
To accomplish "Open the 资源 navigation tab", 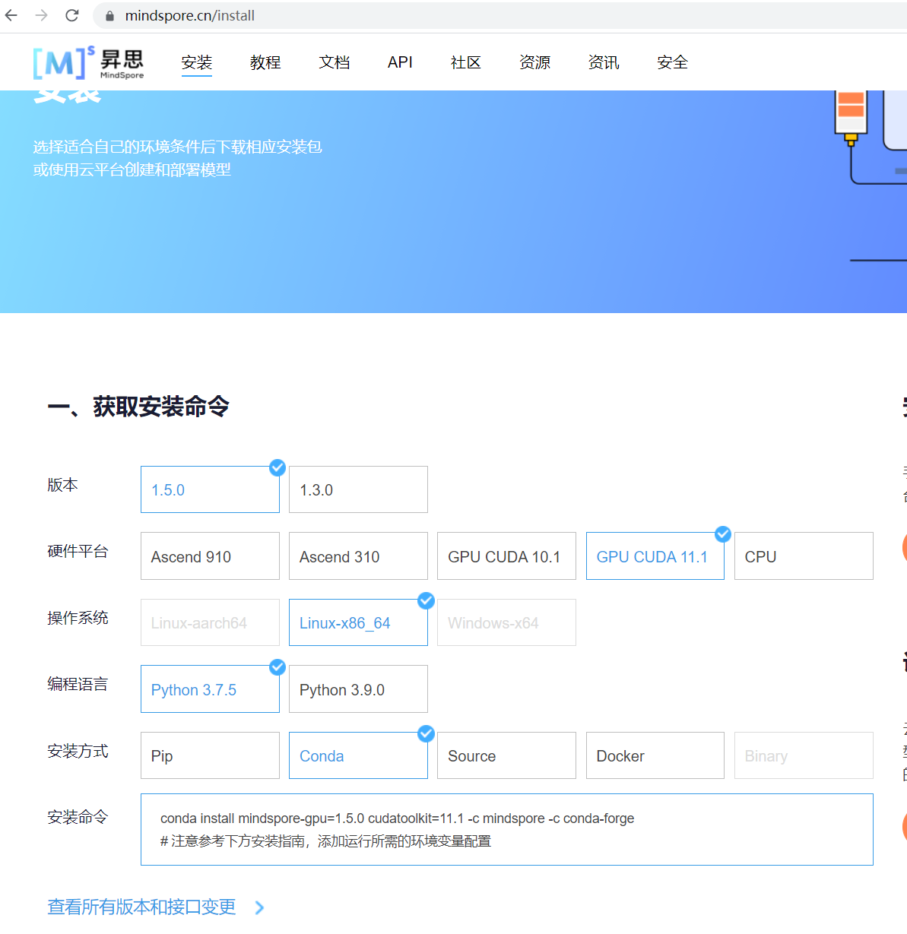I will pos(534,62).
